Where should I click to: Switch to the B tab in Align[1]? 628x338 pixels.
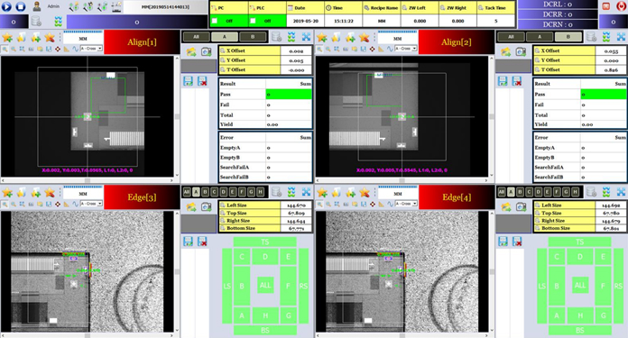253,37
